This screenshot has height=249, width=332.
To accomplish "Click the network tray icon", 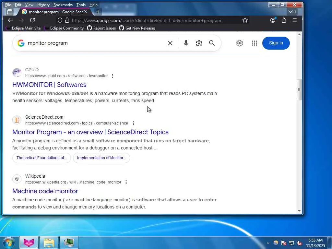I will [x=291, y=243].
